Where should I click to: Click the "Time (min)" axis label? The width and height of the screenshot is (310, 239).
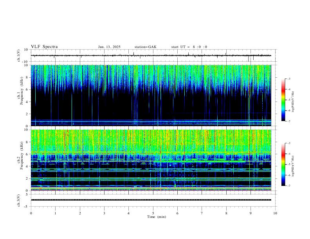pos(157,217)
